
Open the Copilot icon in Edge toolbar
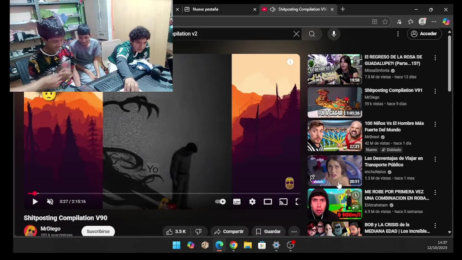coord(446,22)
